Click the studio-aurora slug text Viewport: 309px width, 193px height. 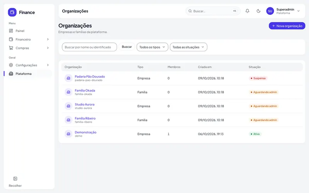point(83,108)
